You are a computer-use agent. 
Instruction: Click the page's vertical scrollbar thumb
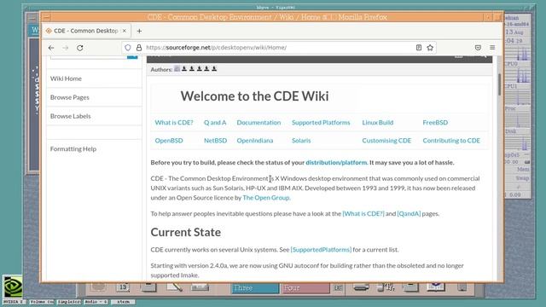tap(499, 84)
